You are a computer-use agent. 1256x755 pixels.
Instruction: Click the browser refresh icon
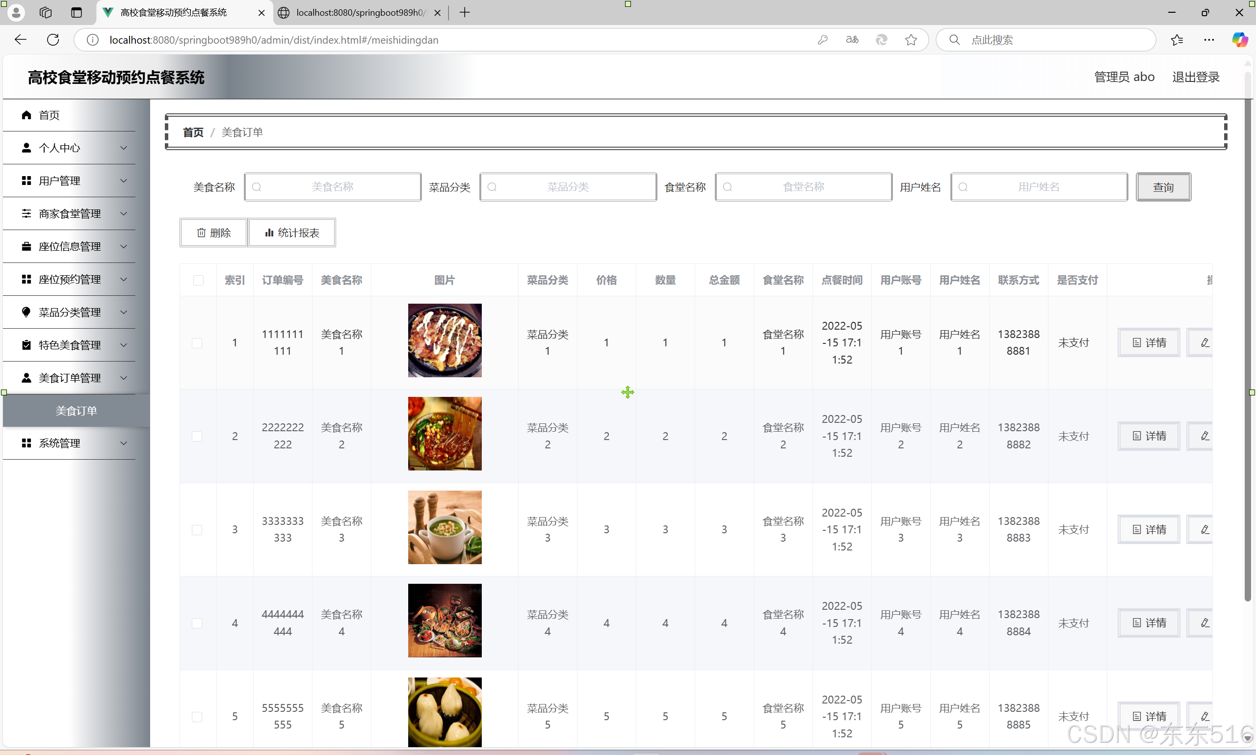pyautogui.click(x=53, y=40)
